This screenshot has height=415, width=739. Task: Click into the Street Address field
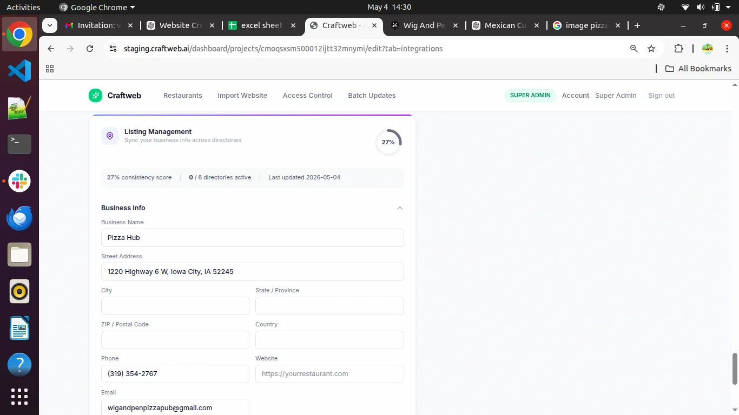[x=253, y=272]
